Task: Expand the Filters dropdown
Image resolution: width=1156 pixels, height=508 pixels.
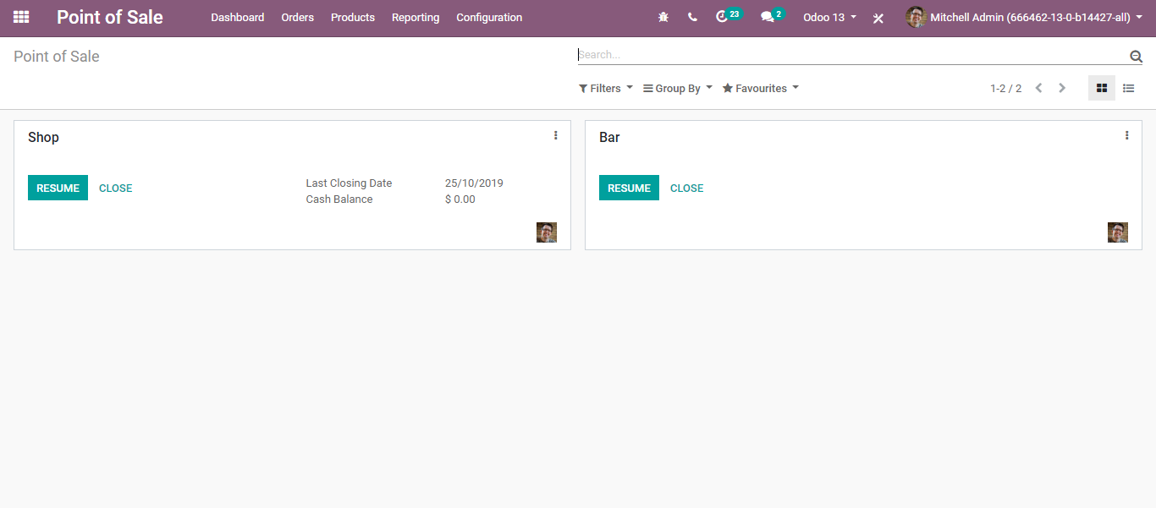Action: [606, 88]
